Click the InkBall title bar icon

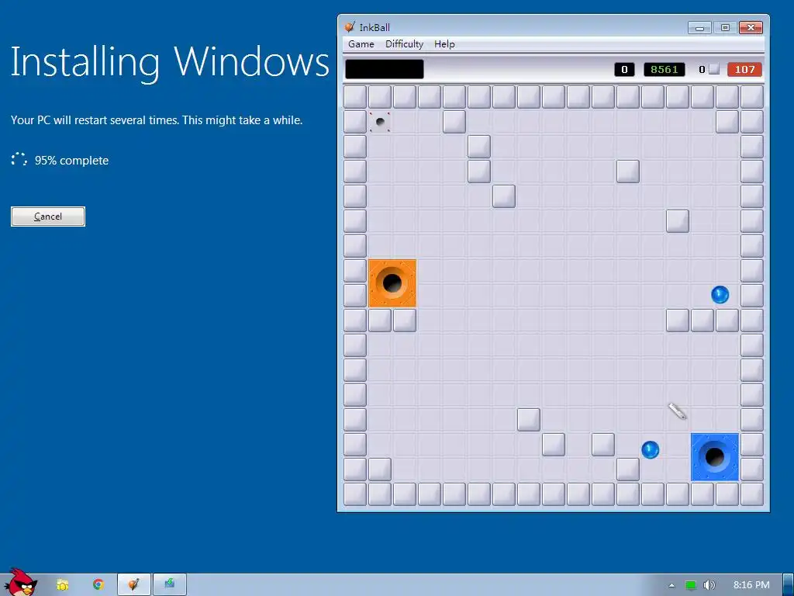point(349,27)
